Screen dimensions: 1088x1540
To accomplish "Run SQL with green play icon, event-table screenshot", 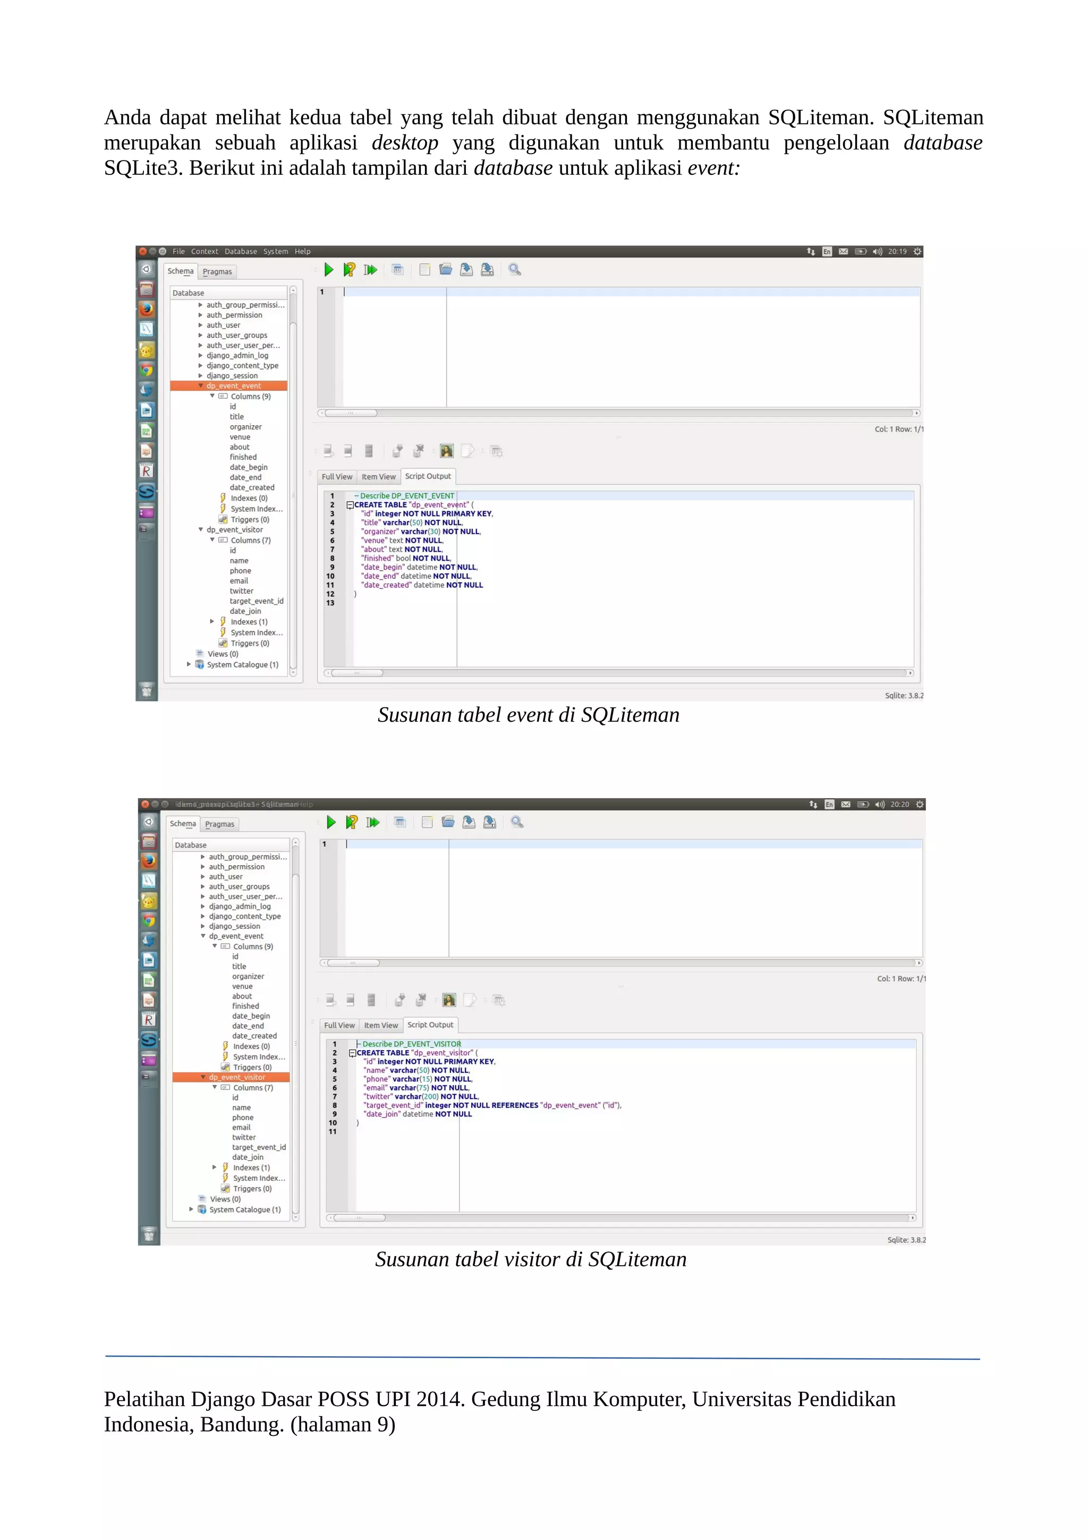I will click(328, 269).
